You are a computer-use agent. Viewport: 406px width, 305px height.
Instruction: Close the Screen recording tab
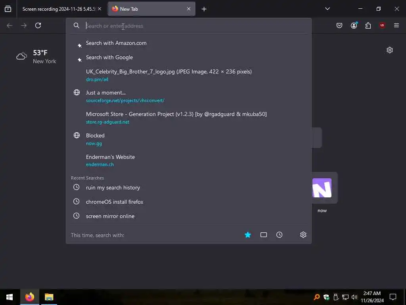coord(100,9)
